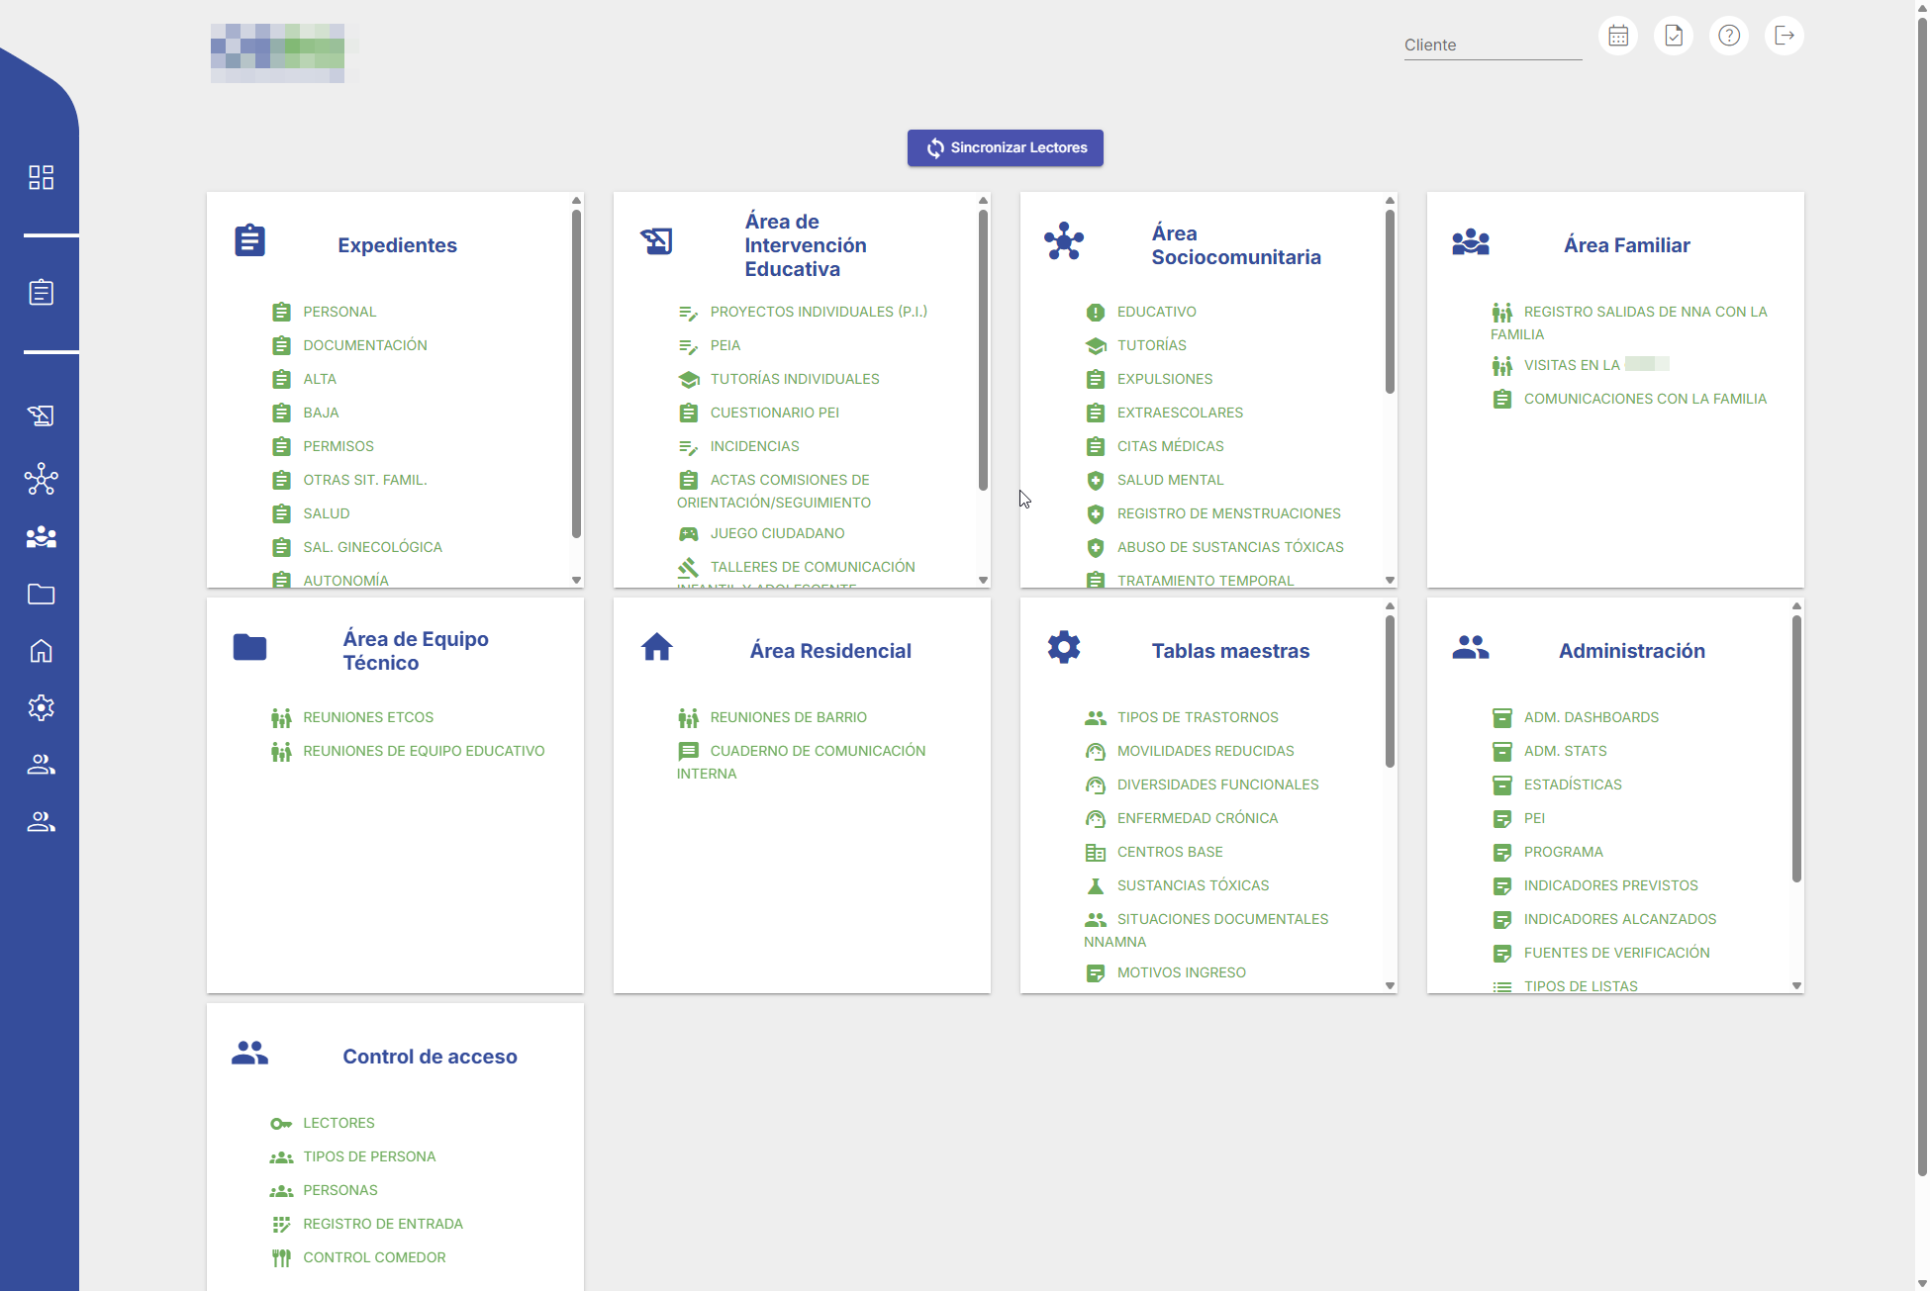Click the sidebar home residencial icon
This screenshot has height=1291, width=1930.
coord(41,651)
